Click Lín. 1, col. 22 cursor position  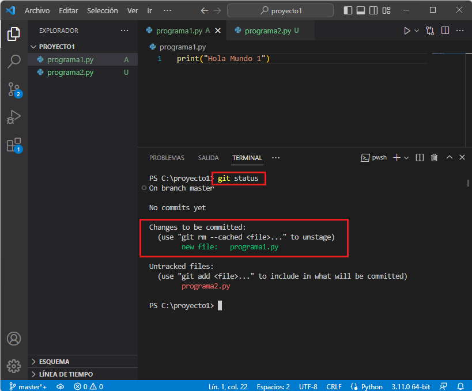(x=228, y=386)
